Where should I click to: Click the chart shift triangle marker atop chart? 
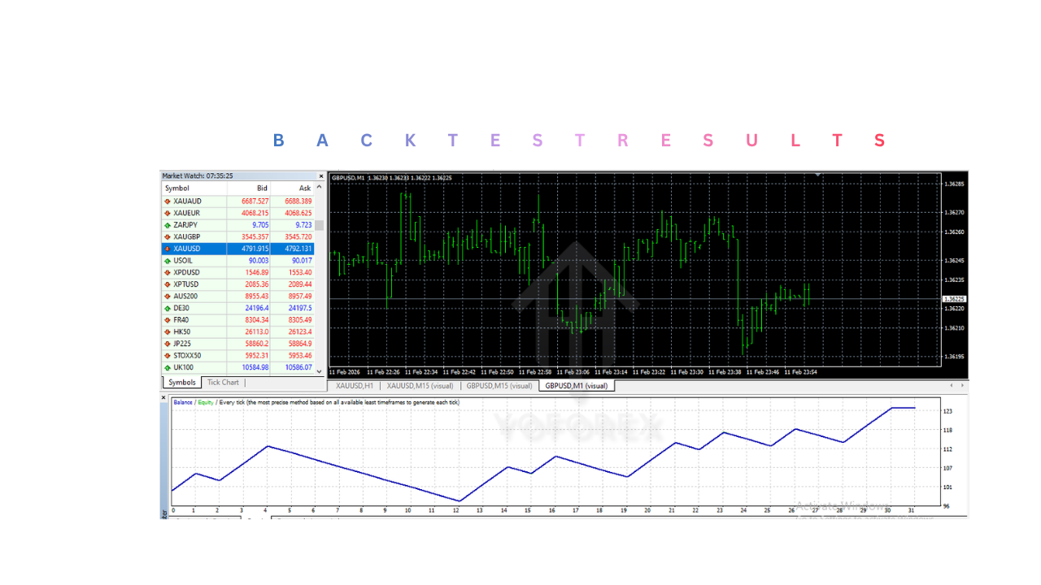818,174
